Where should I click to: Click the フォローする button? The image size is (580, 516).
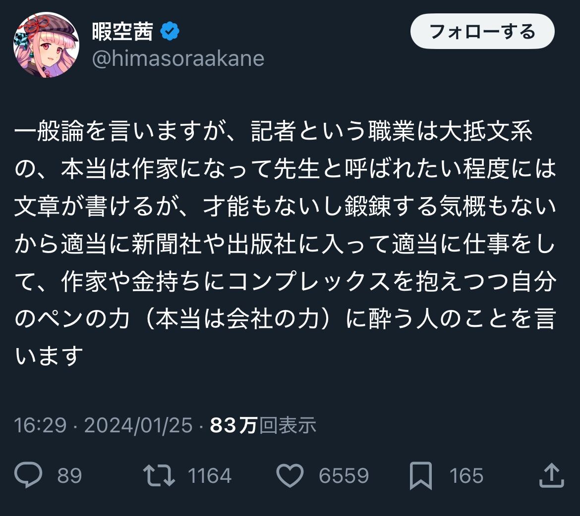[x=482, y=31]
